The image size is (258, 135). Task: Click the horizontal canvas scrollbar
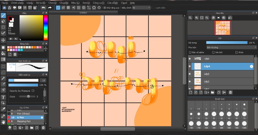click(x=118, y=129)
